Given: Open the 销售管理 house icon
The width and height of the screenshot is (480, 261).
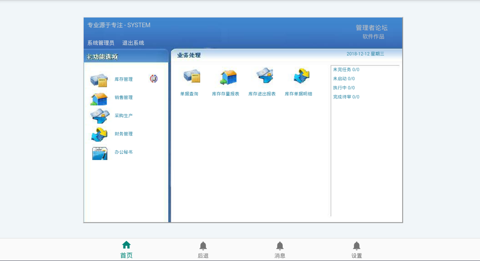Looking at the screenshot, I should (x=99, y=99).
